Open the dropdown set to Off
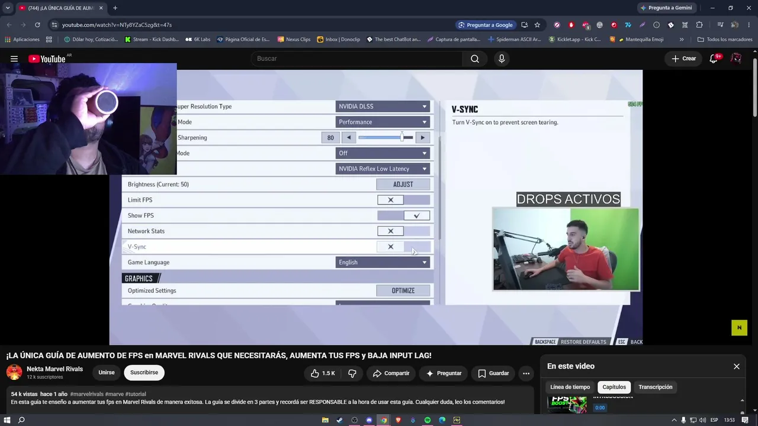 383,153
